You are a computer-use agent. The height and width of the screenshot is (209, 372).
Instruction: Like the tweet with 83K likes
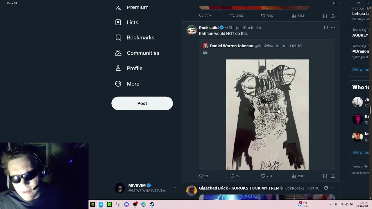267,16
